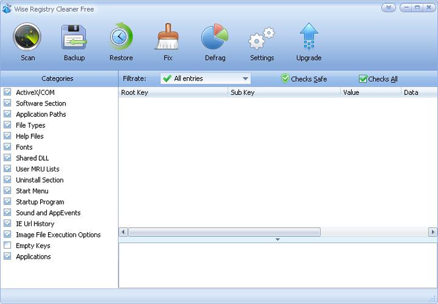Collapse the details pane using the splitter arrow
Viewport: 438px width, 304px height.
coord(277,239)
